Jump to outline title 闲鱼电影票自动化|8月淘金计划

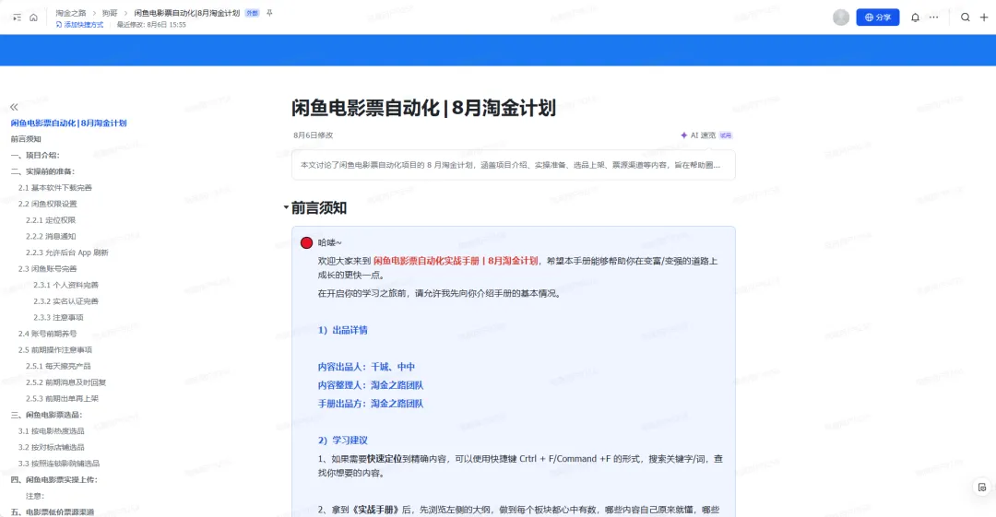click(68, 123)
